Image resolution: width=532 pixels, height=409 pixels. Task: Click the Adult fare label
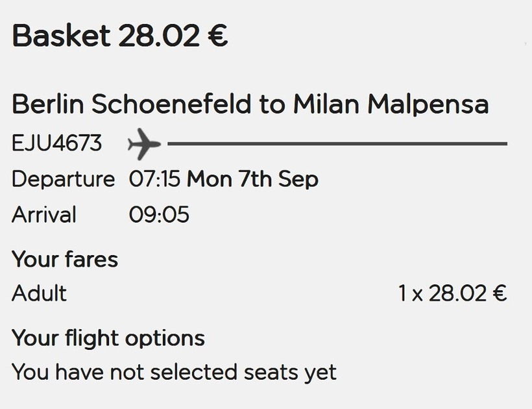click(x=40, y=293)
